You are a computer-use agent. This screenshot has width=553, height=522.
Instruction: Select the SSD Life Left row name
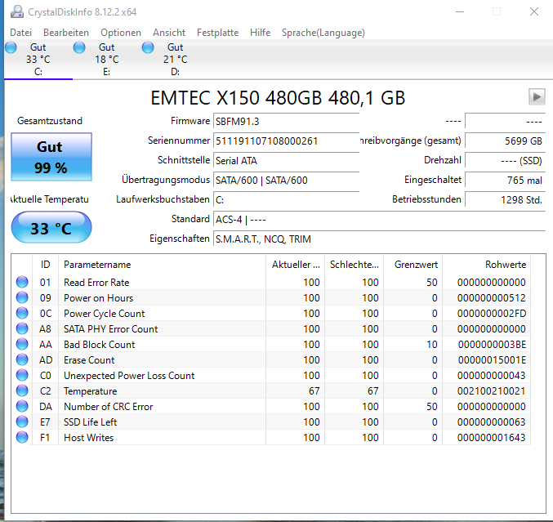(90, 422)
